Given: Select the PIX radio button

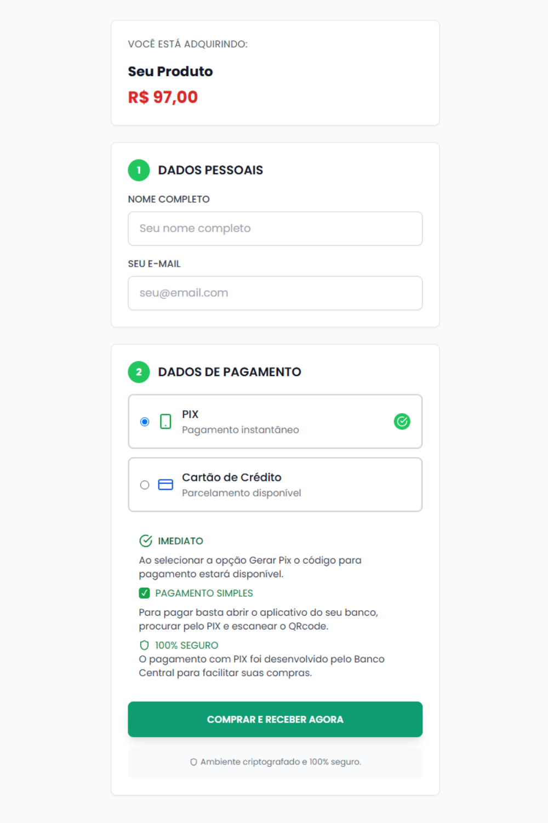Looking at the screenshot, I should point(145,421).
